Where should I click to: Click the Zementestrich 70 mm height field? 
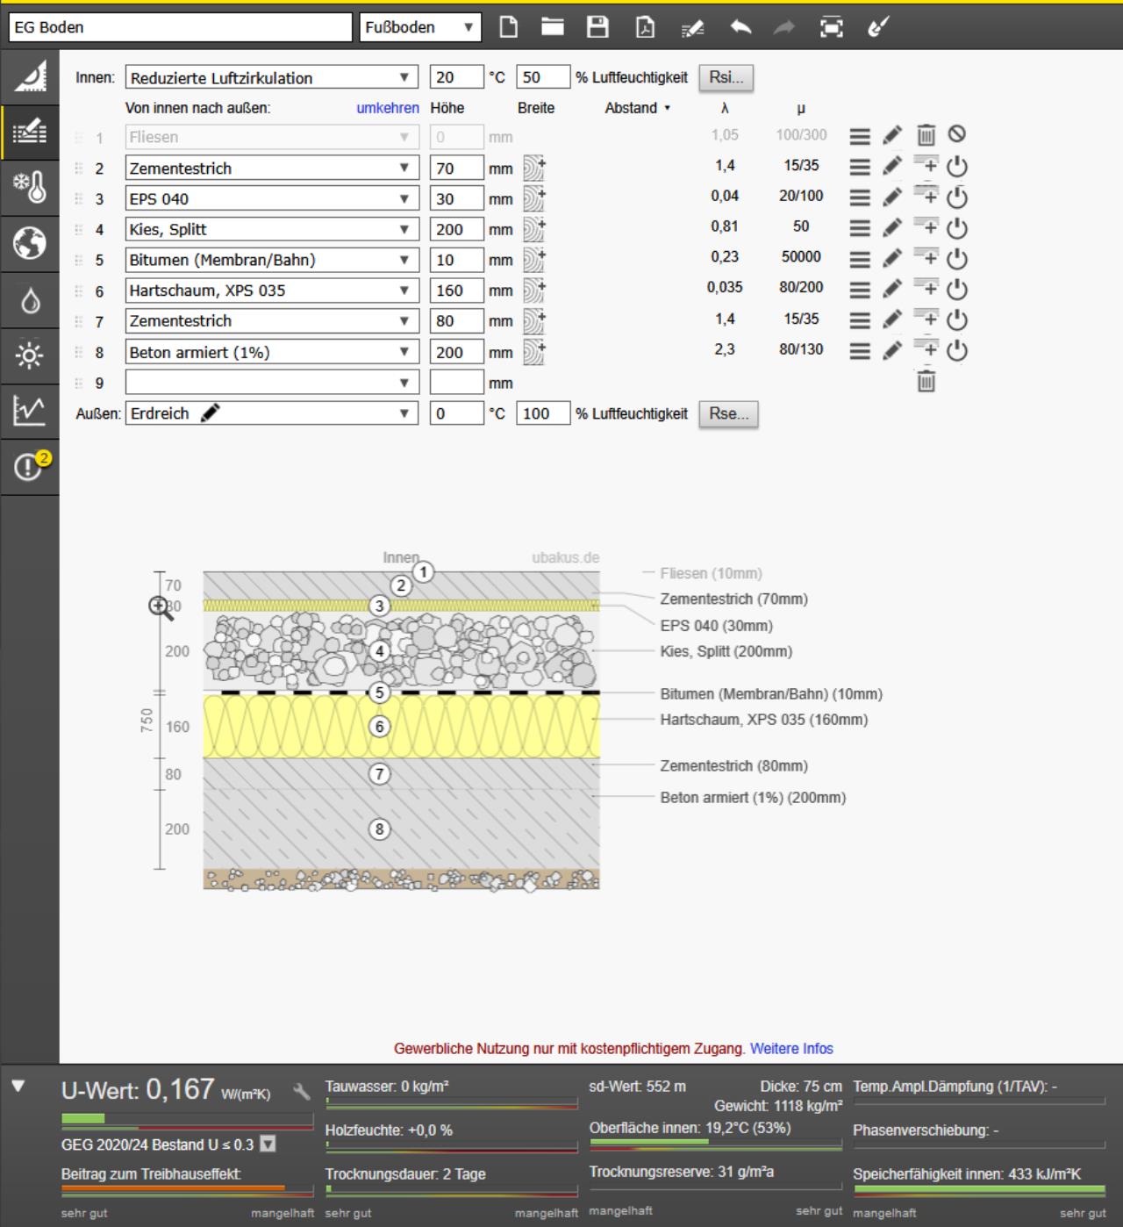(456, 169)
